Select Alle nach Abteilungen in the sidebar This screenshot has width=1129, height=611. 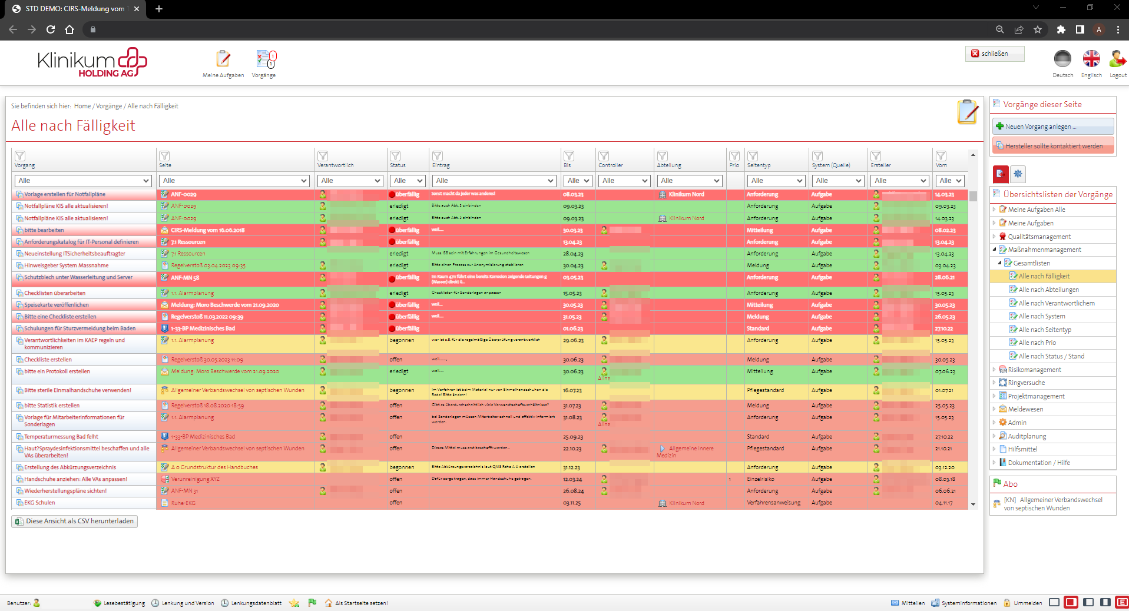pyautogui.click(x=1048, y=290)
